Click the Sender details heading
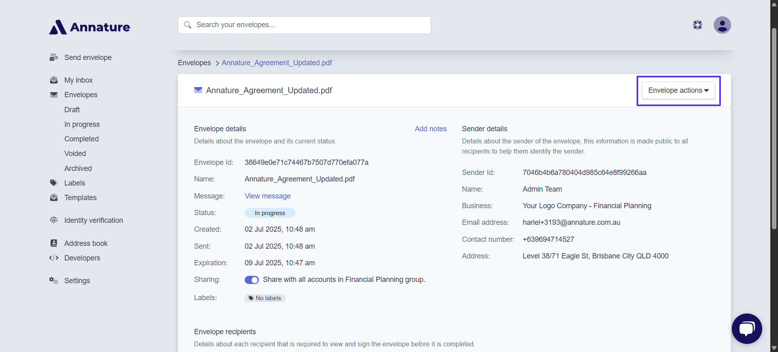778x352 pixels. (485, 129)
